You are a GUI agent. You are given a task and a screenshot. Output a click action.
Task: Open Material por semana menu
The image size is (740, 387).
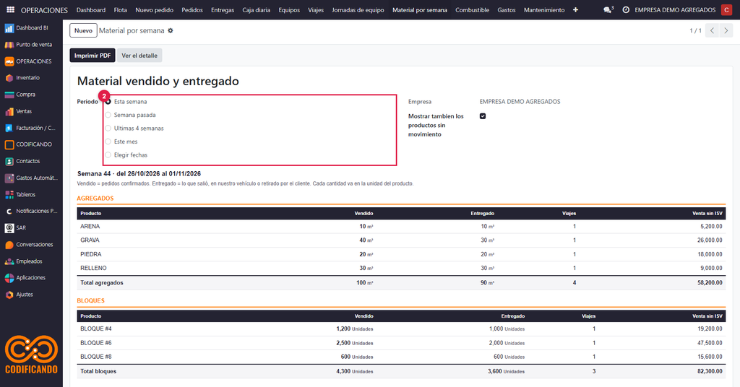[x=420, y=10]
